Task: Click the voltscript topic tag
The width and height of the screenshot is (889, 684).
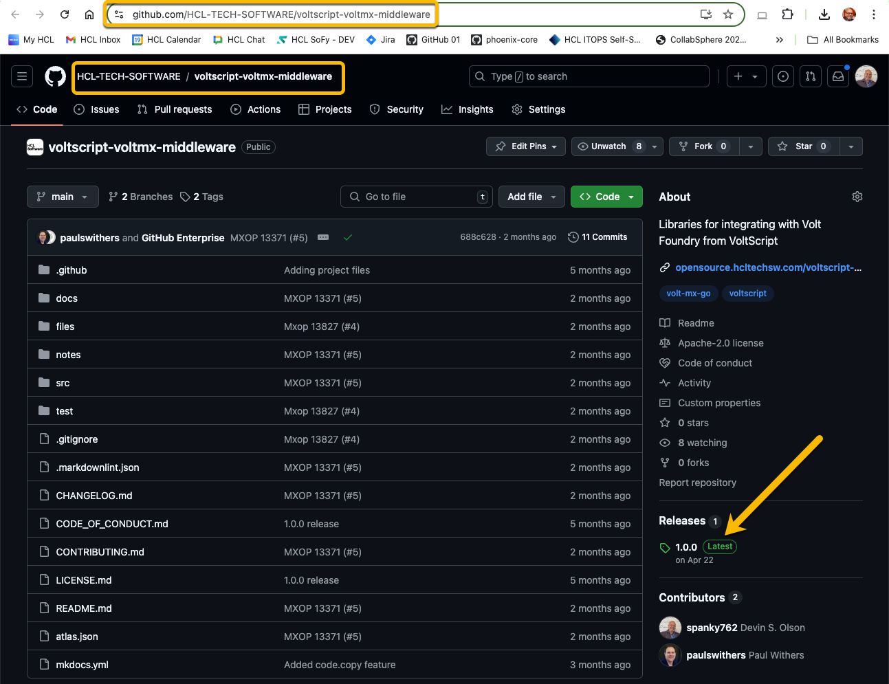Action: pos(747,294)
